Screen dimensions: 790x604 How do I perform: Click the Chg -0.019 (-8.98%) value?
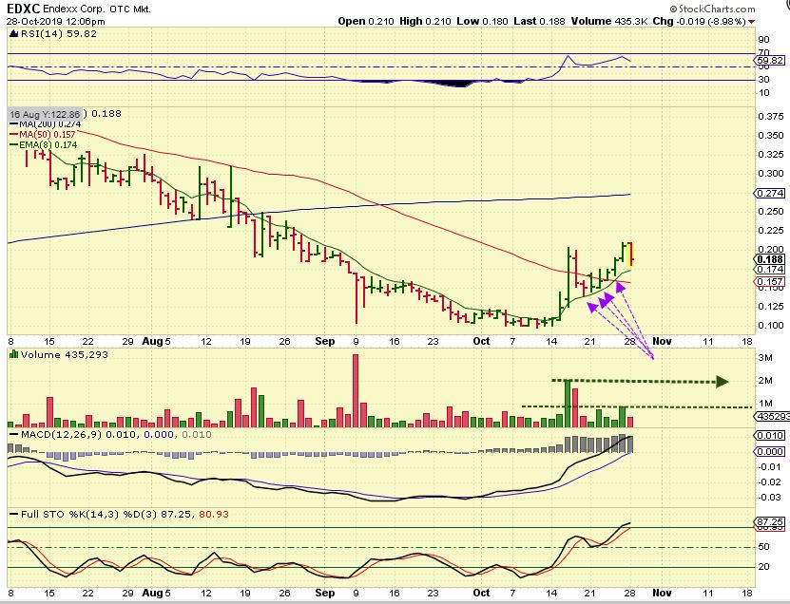700,21
